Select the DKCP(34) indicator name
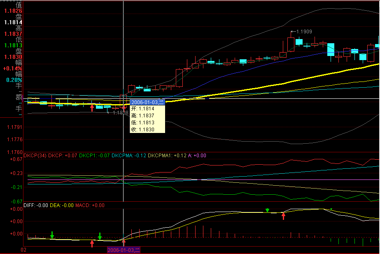380x254 pixels. (35, 155)
